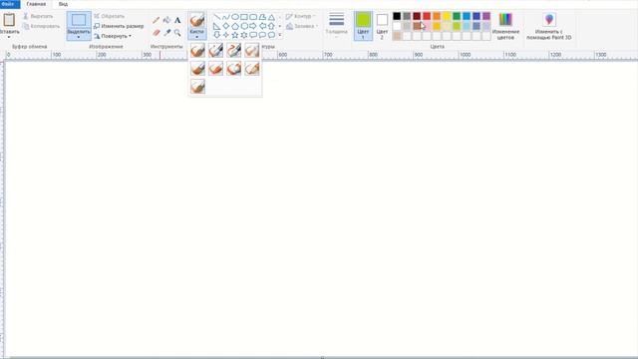
Task: Select the Pencil tool
Action: [157, 20]
